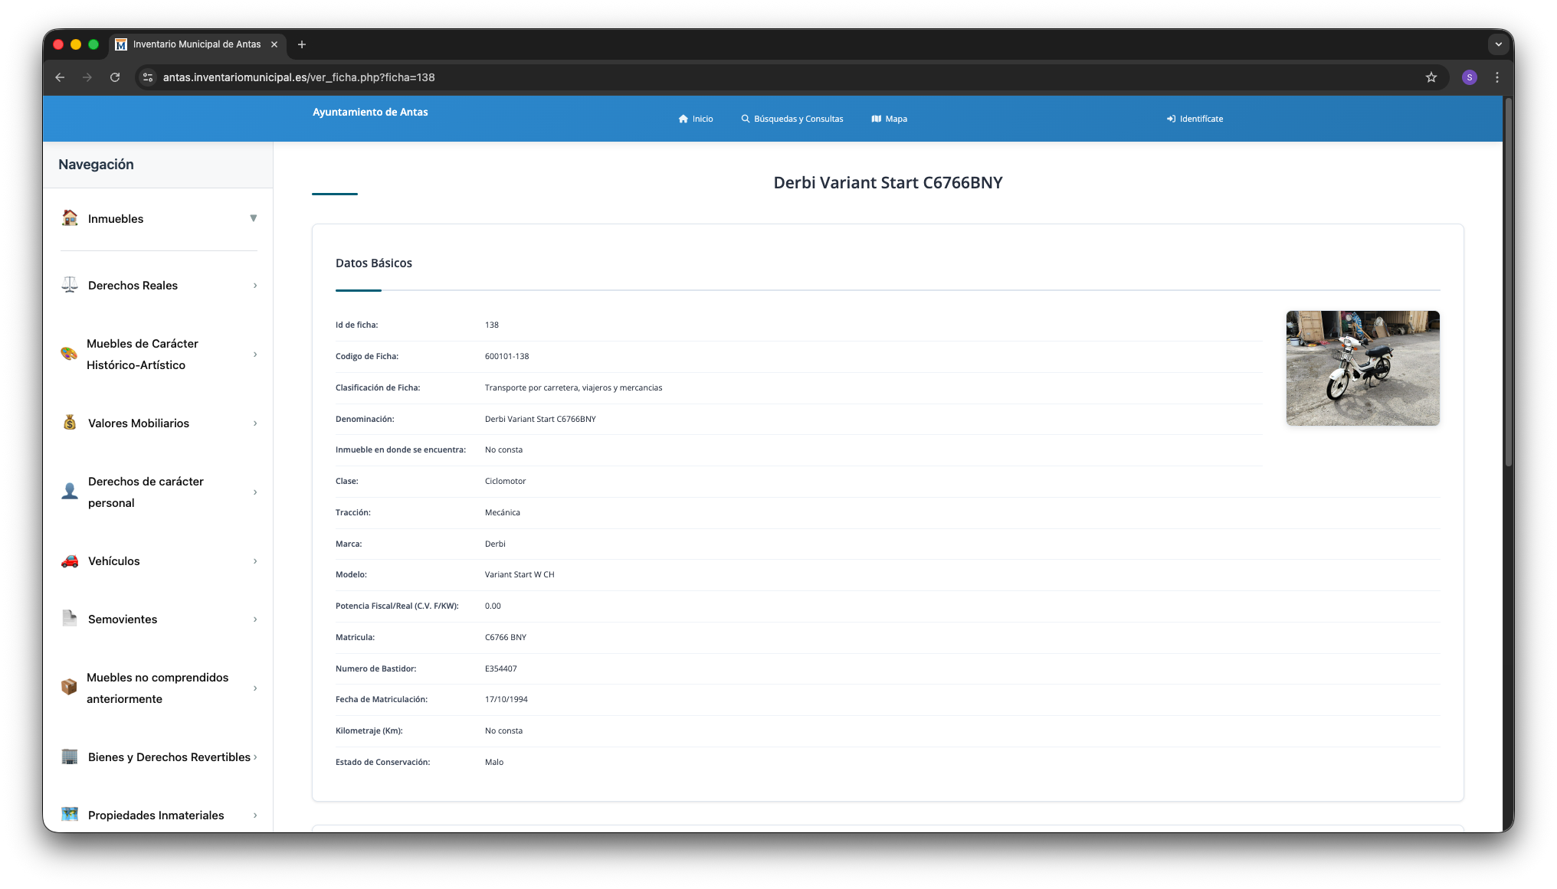Click the home icon next to Inicio

point(683,119)
